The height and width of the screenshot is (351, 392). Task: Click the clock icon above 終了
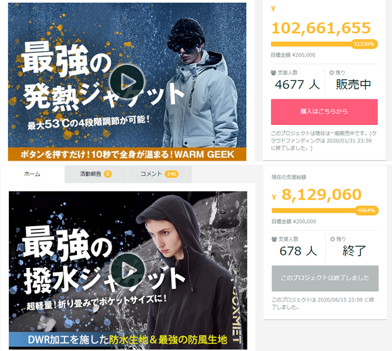(333, 239)
